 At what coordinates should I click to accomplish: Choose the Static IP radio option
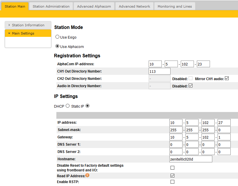coord(87,106)
